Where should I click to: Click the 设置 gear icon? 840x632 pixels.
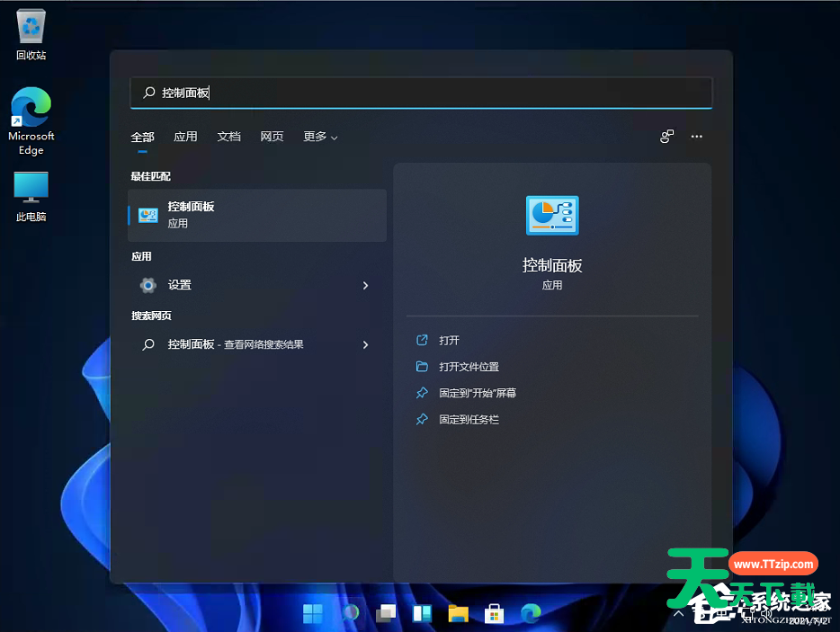coord(148,285)
